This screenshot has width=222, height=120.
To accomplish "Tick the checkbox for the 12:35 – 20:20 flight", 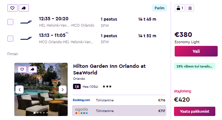I will (10, 22).
